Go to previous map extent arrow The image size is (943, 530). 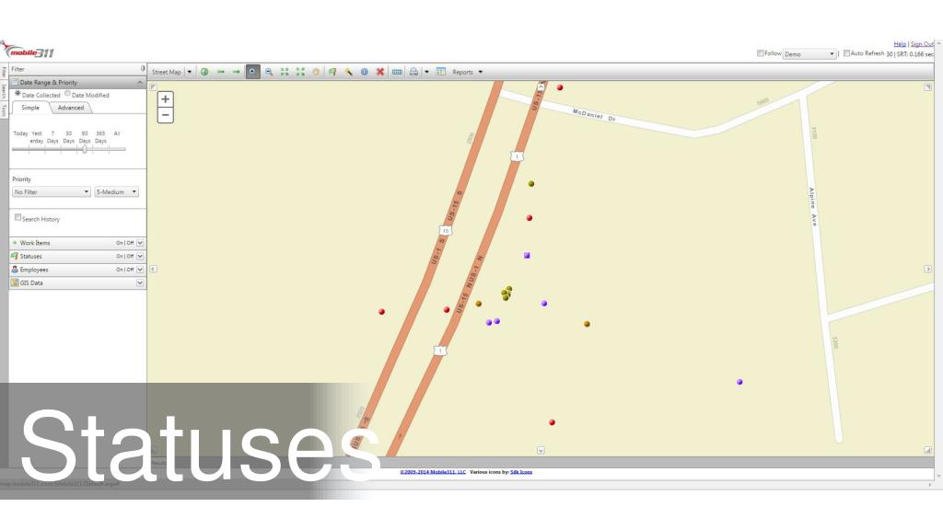point(221,72)
